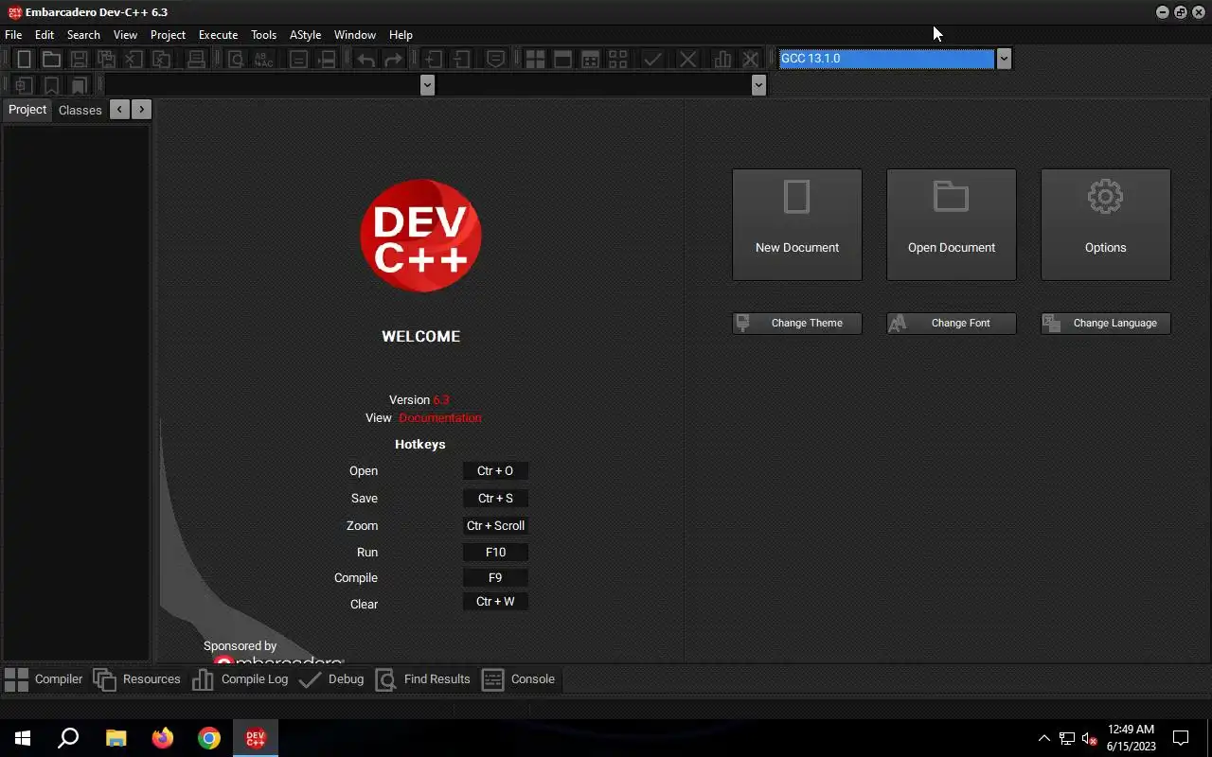Open the Project menu
The height and width of the screenshot is (757, 1212).
[168, 34]
